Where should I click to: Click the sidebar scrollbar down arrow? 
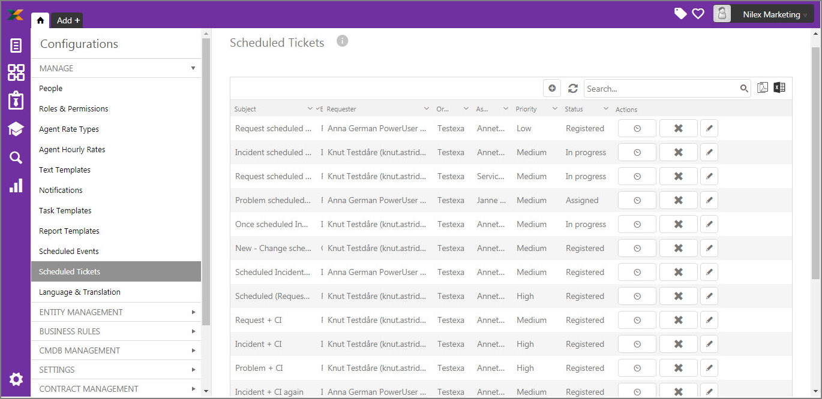point(206,391)
